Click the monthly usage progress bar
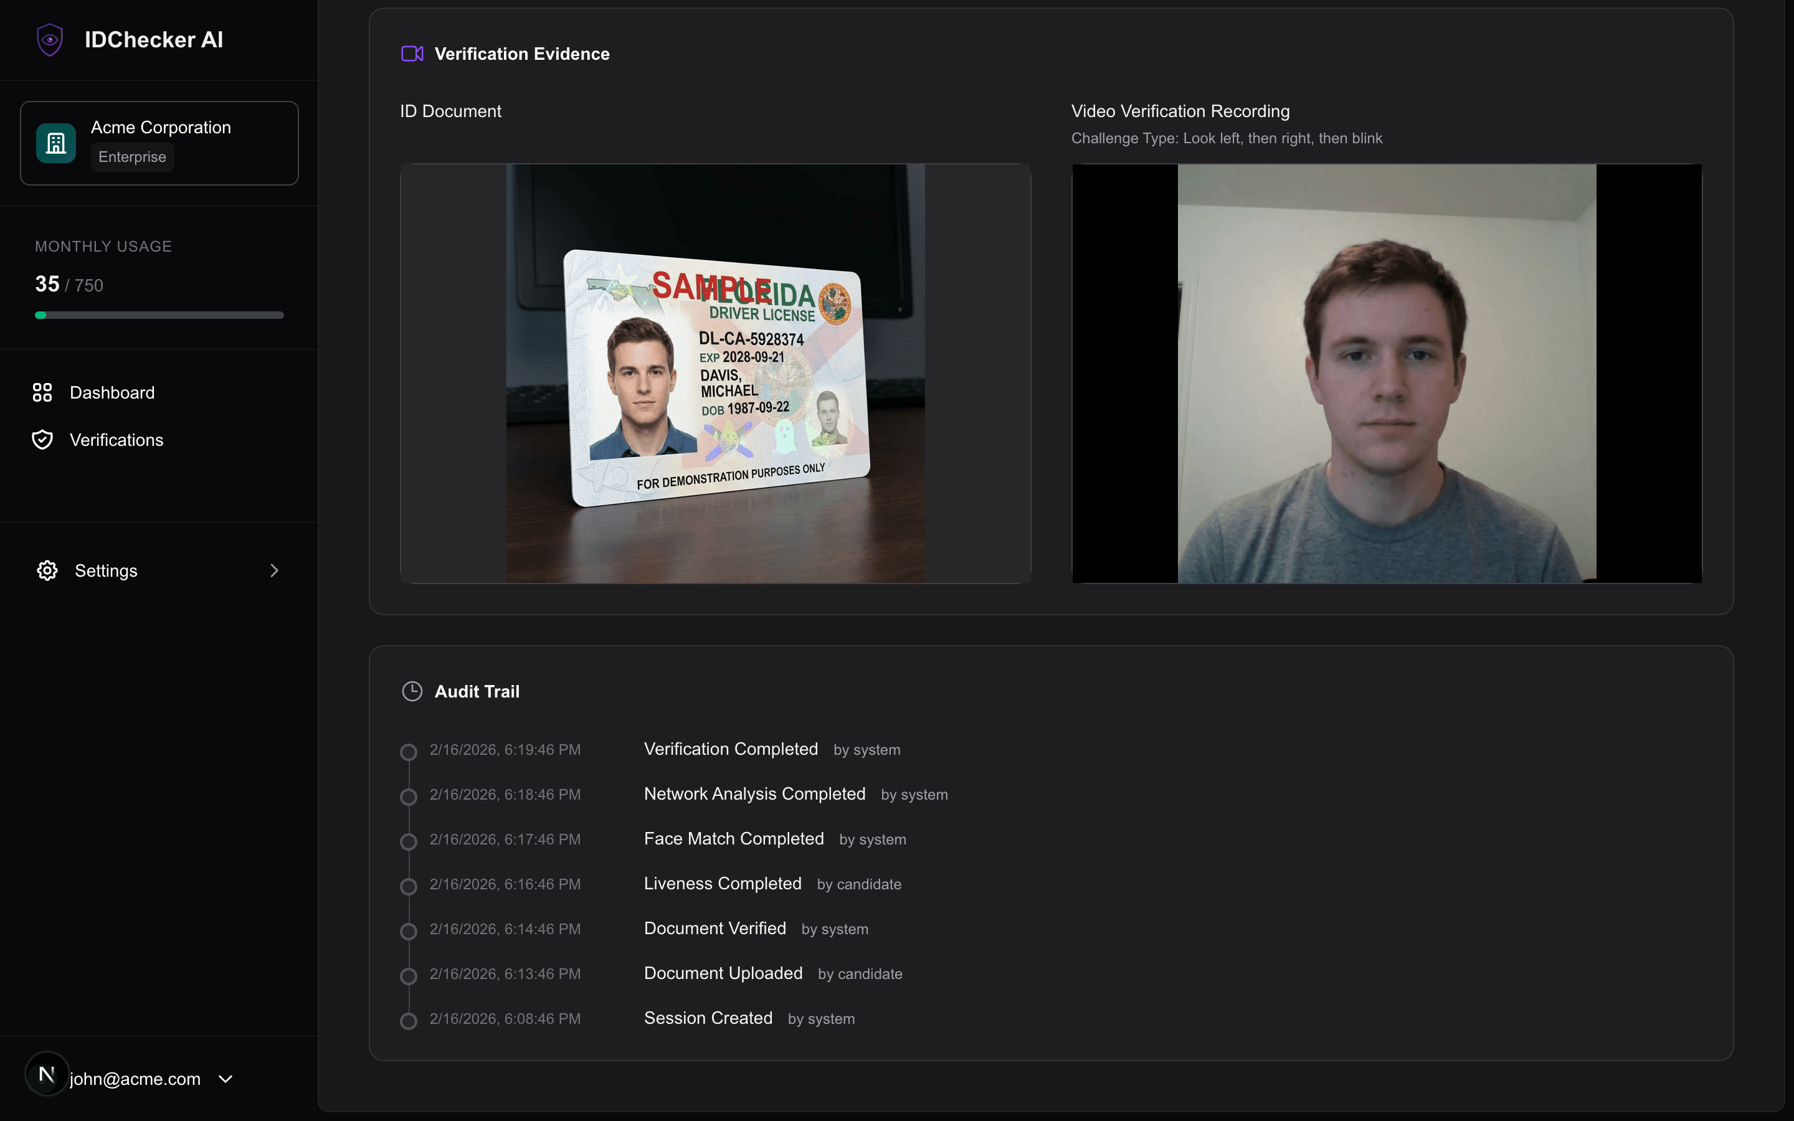The image size is (1794, 1121). (x=159, y=315)
